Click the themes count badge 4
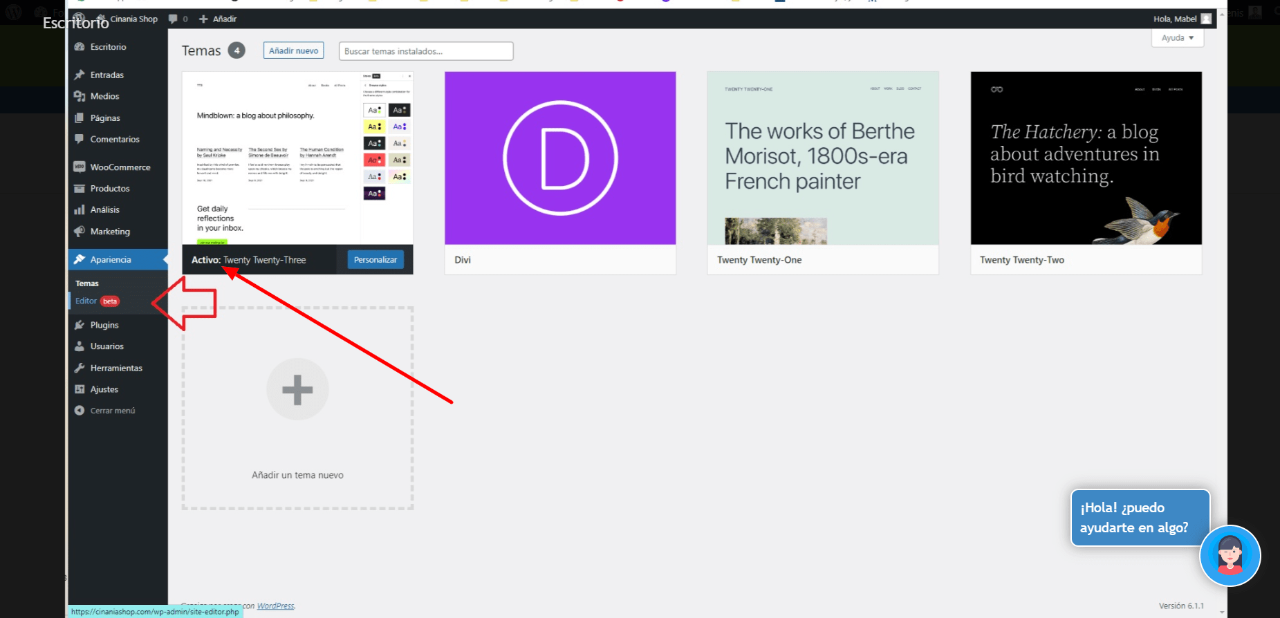 click(x=236, y=50)
